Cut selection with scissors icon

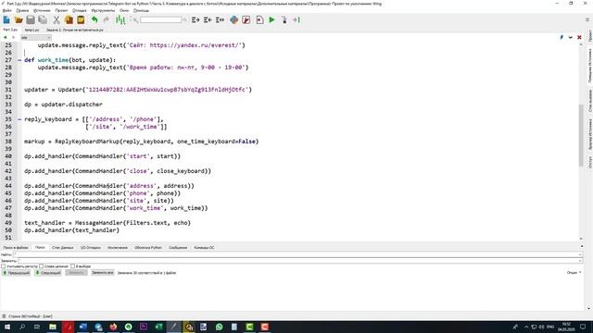[x=57, y=20]
